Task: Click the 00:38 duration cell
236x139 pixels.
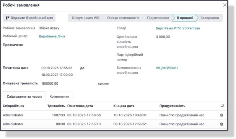Action: coord(60,124)
